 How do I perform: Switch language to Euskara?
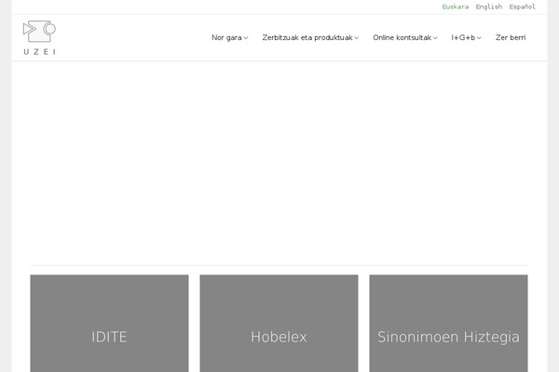456,7
